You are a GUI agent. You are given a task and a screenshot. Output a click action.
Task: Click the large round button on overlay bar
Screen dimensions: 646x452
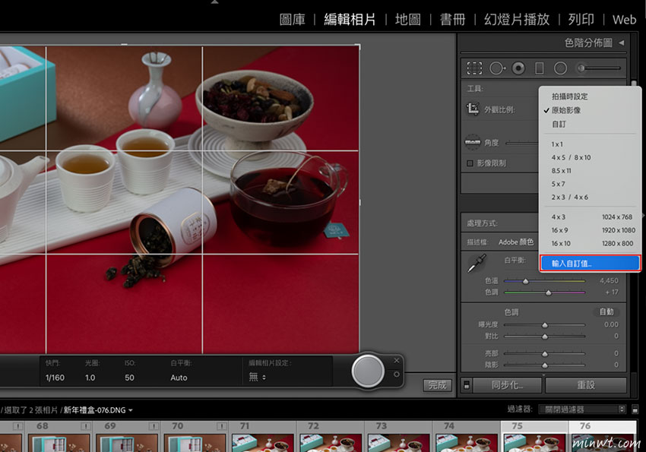[x=368, y=371]
